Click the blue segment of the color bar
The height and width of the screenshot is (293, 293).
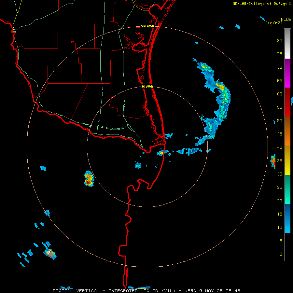pos(287,218)
